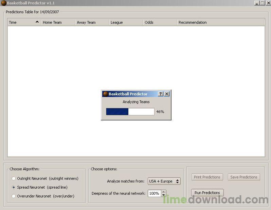Click the Save Predictions button
The width and height of the screenshot is (271, 210).
[244, 177]
